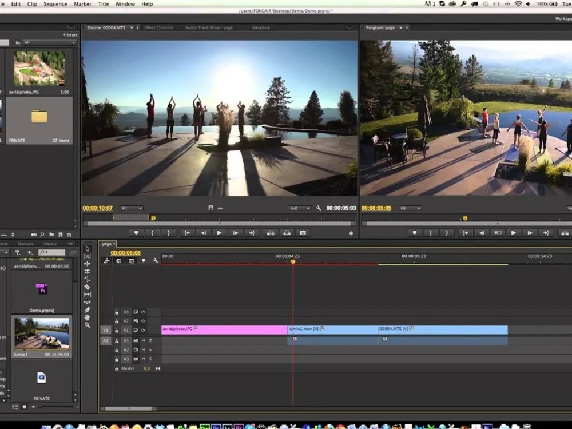Image resolution: width=572 pixels, height=429 pixels.
Task: Step back one frame in Source monitor
Action: [x=203, y=233]
